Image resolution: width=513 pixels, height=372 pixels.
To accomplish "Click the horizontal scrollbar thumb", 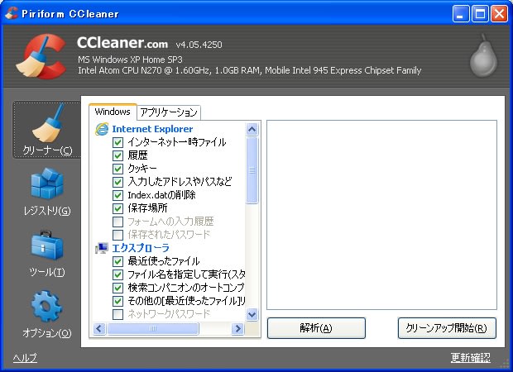I will coord(153,328).
